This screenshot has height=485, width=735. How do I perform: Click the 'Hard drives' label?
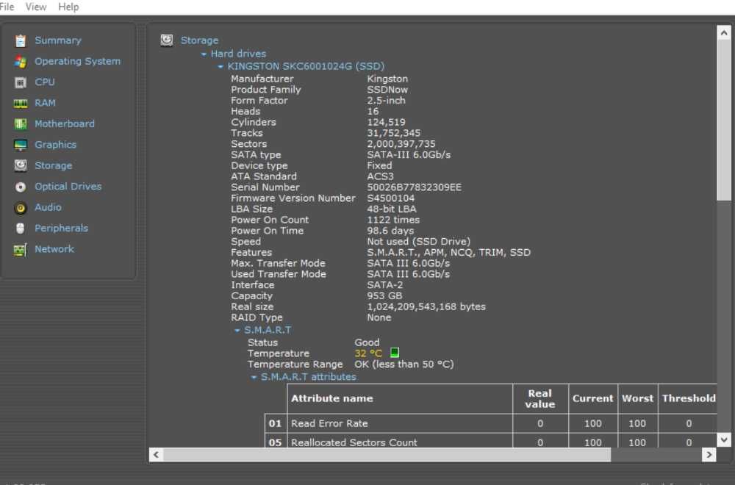(238, 54)
